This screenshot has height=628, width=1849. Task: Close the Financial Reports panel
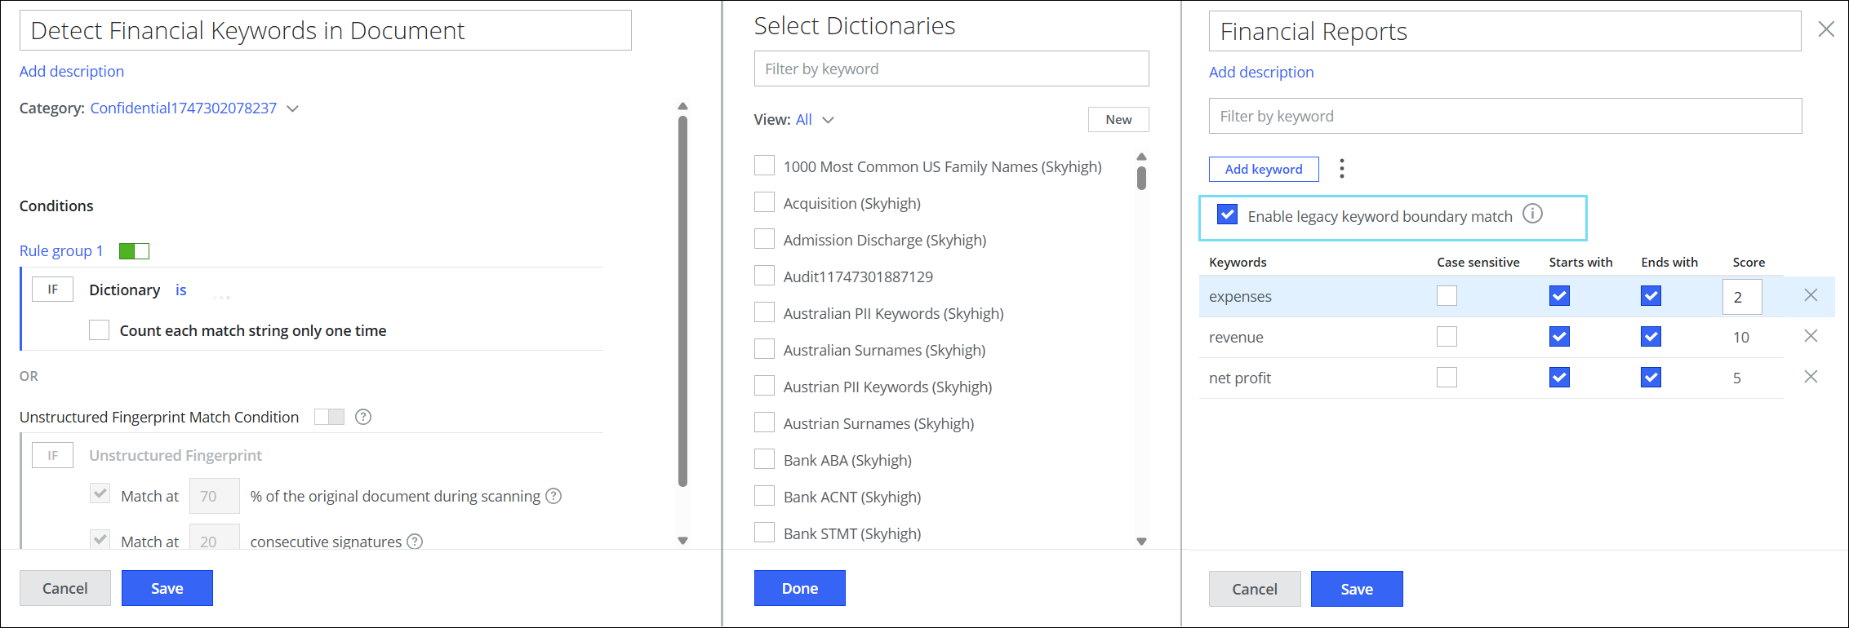pyautogui.click(x=1827, y=29)
